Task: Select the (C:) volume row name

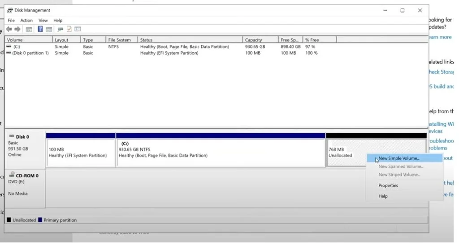Action: [x=17, y=47]
